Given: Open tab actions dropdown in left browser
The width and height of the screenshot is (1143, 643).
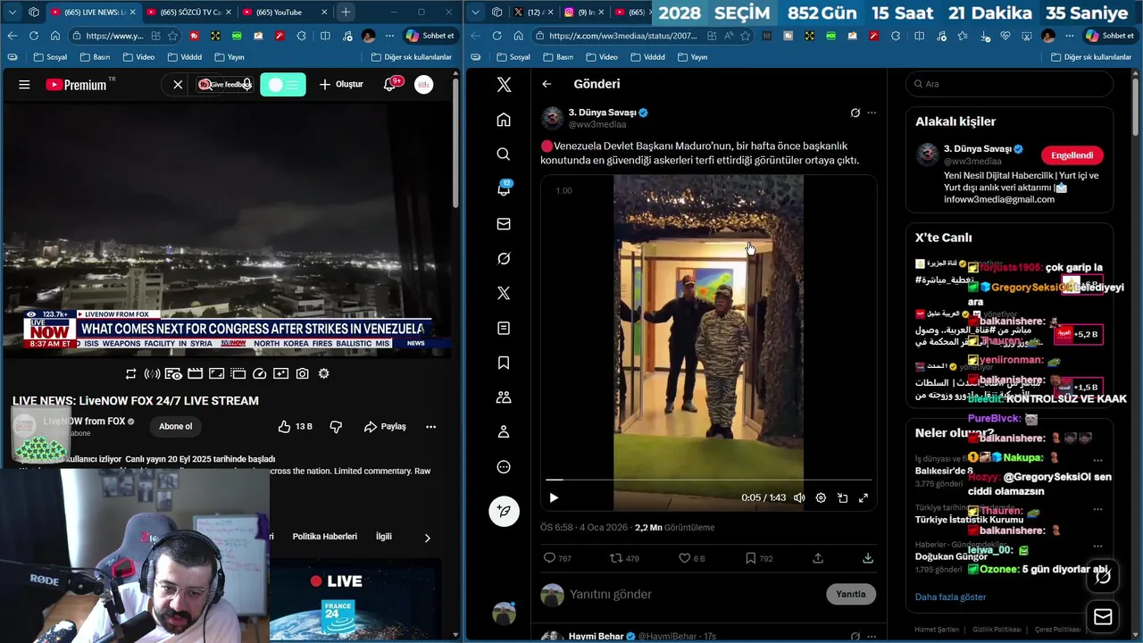Looking at the screenshot, I should pos(12,13).
